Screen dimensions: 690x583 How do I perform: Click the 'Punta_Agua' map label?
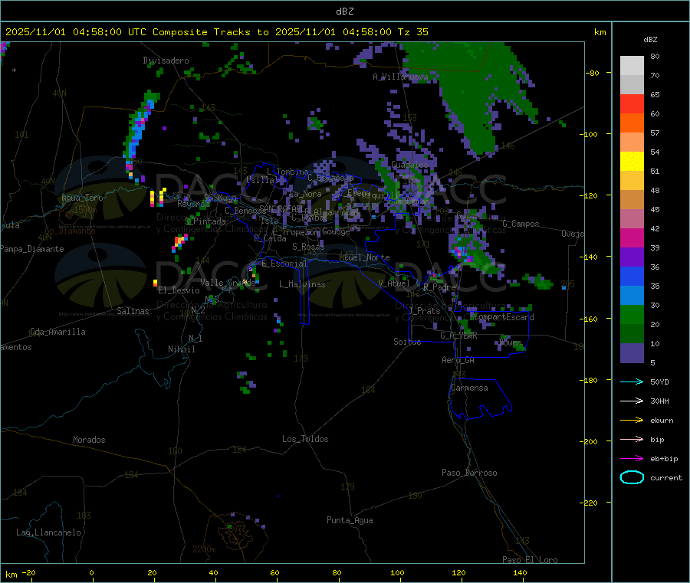coord(350,520)
